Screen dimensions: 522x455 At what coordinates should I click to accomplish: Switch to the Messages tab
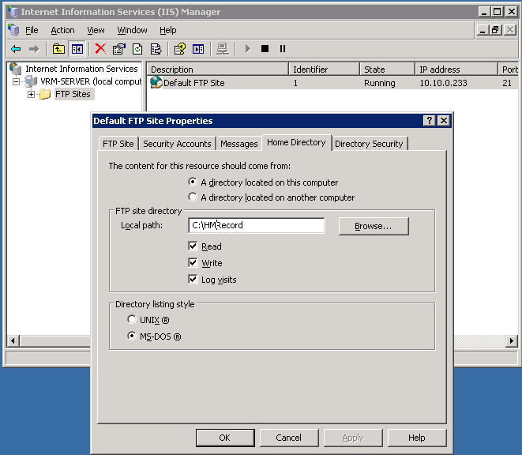coord(239,144)
